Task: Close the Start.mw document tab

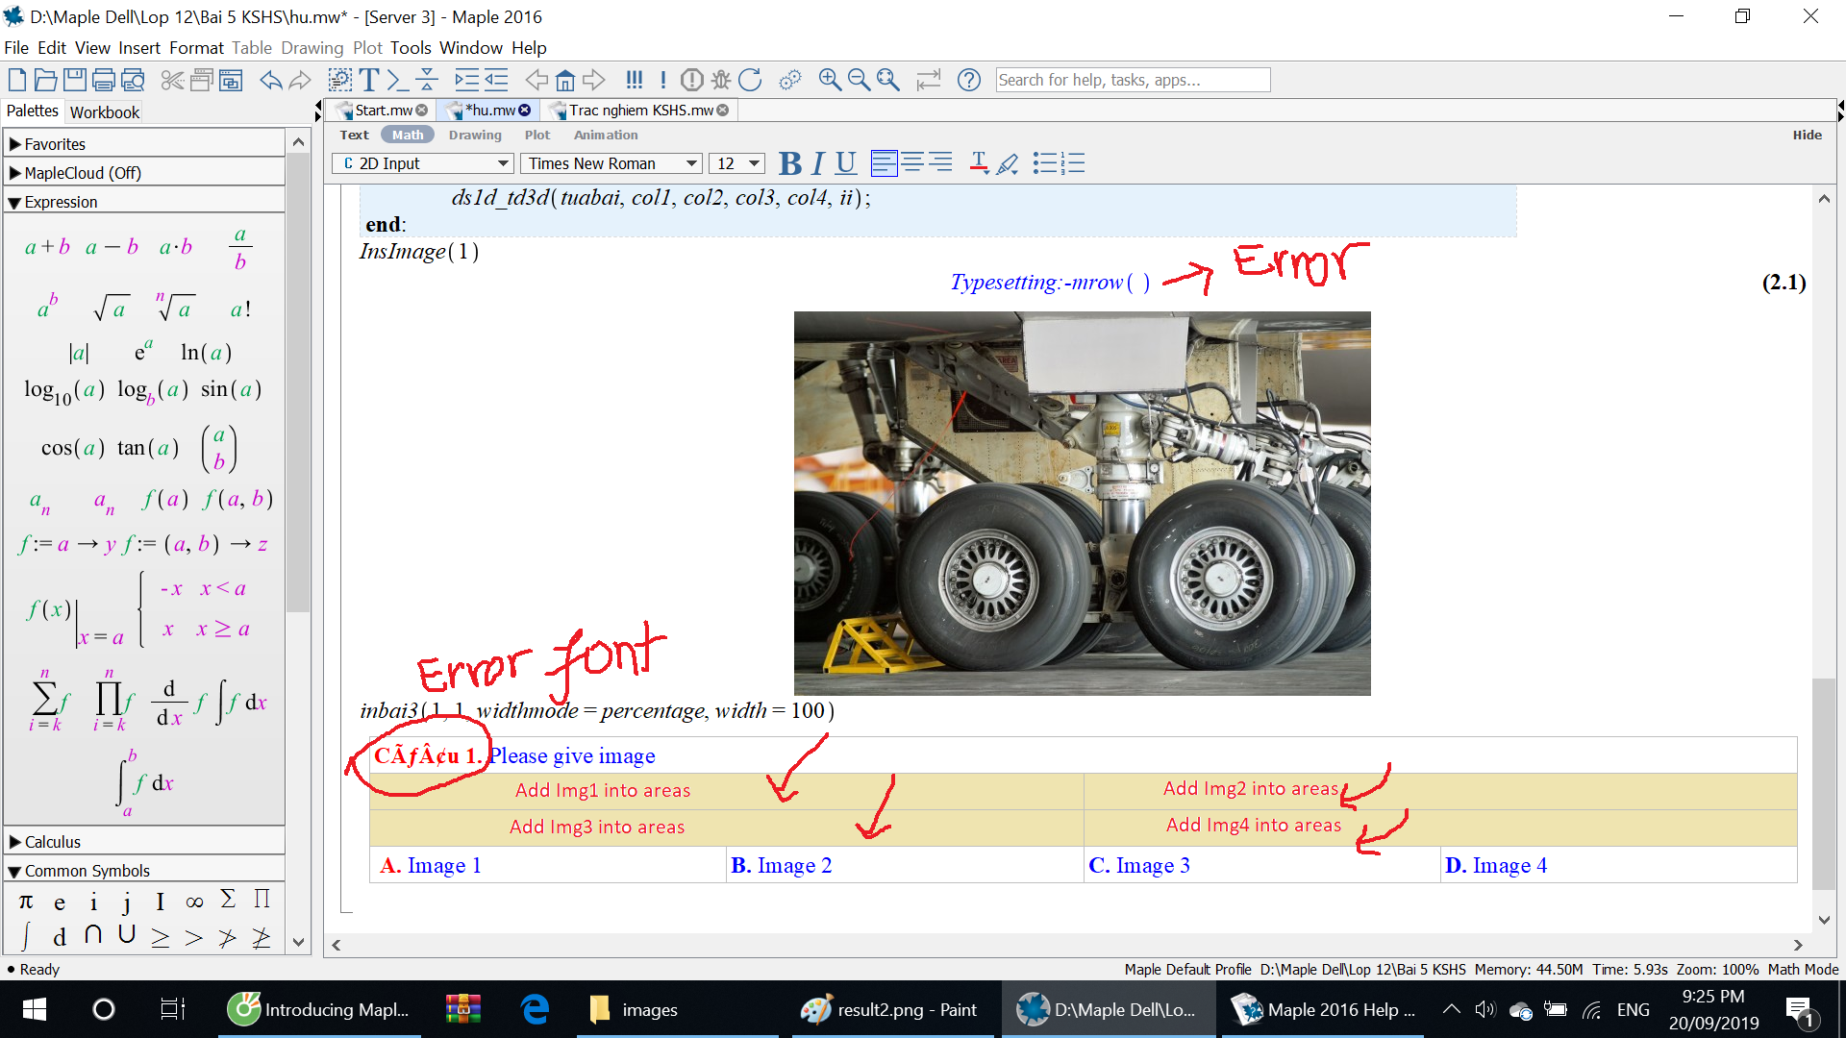Action: coord(422,111)
